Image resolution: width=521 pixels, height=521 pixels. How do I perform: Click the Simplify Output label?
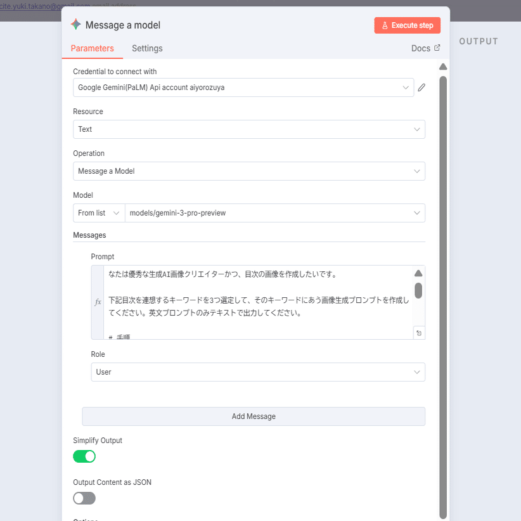point(98,441)
